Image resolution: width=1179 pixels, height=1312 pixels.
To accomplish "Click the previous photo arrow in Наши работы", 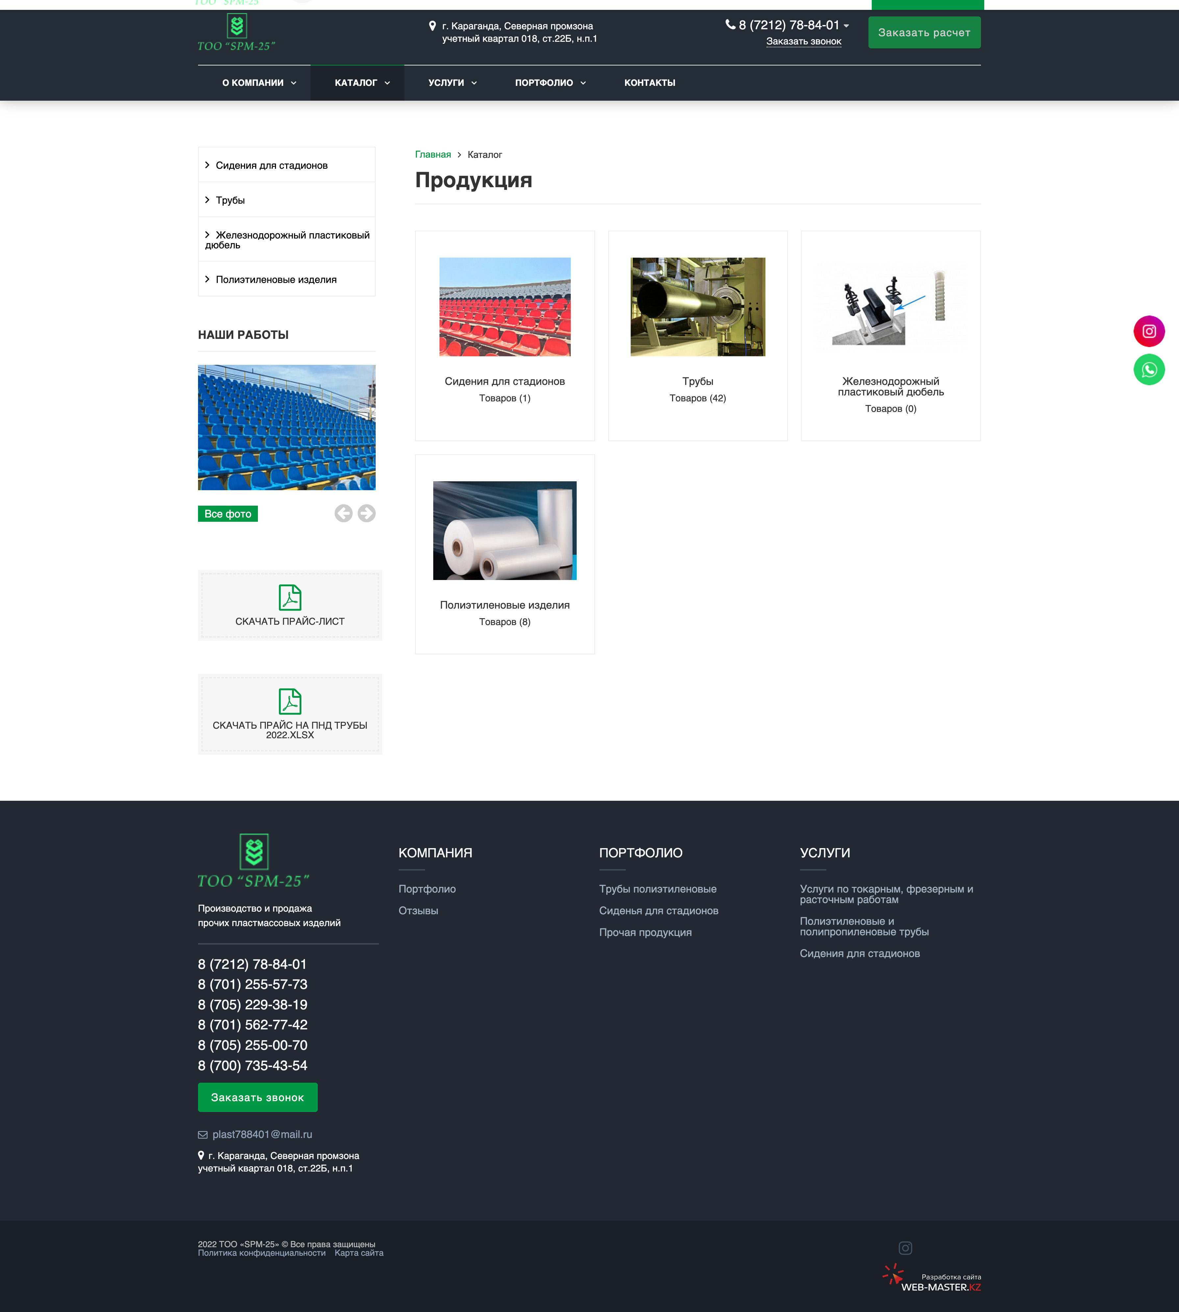I will [x=343, y=513].
